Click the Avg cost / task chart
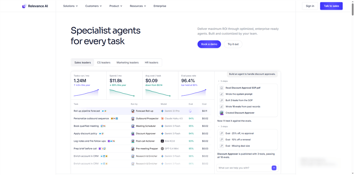This screenshot has height=175, width=354. [158, 93]
